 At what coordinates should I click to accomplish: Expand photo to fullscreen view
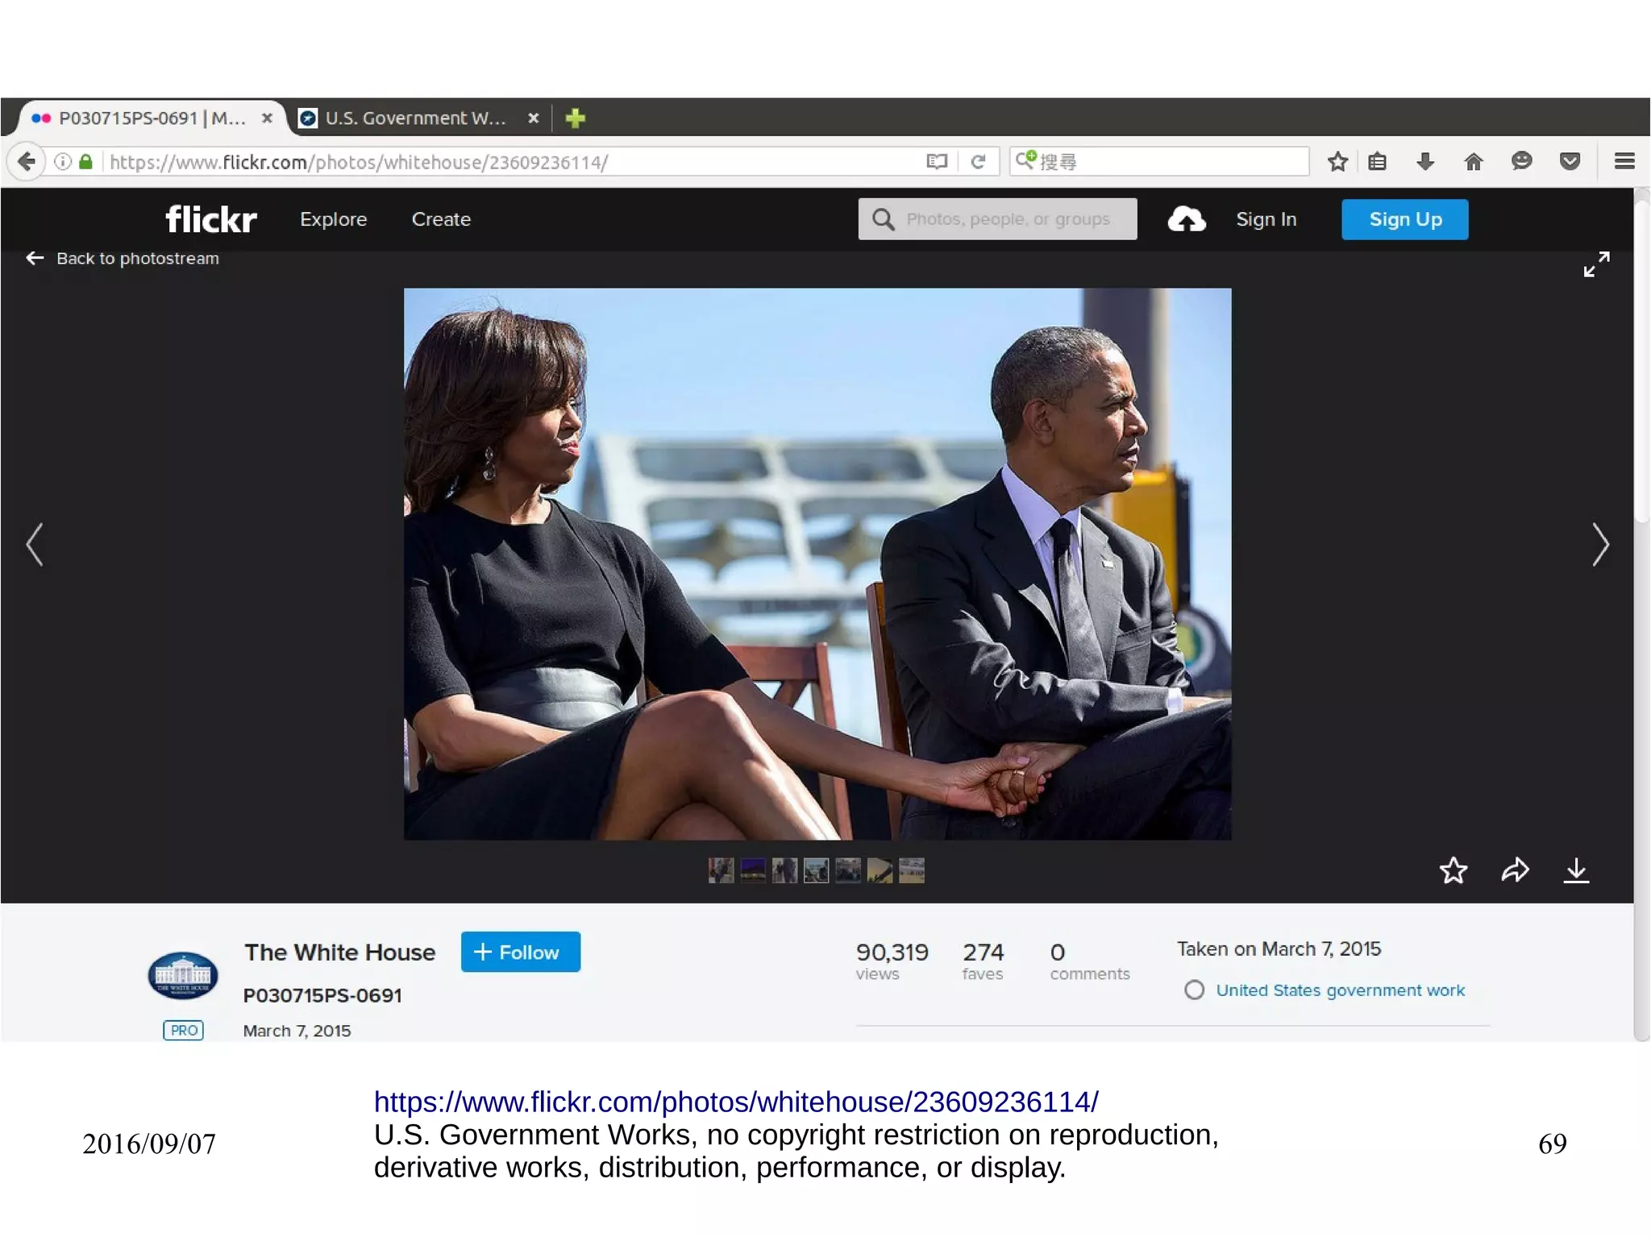point(1596,264)
